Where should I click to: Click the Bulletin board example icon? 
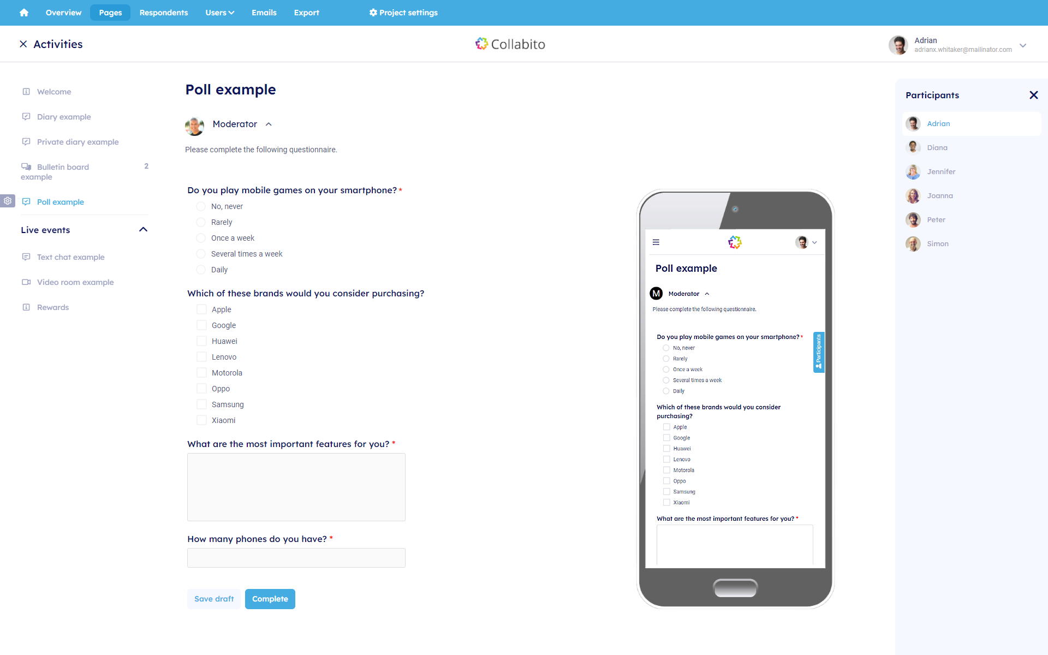coord(26,166)
